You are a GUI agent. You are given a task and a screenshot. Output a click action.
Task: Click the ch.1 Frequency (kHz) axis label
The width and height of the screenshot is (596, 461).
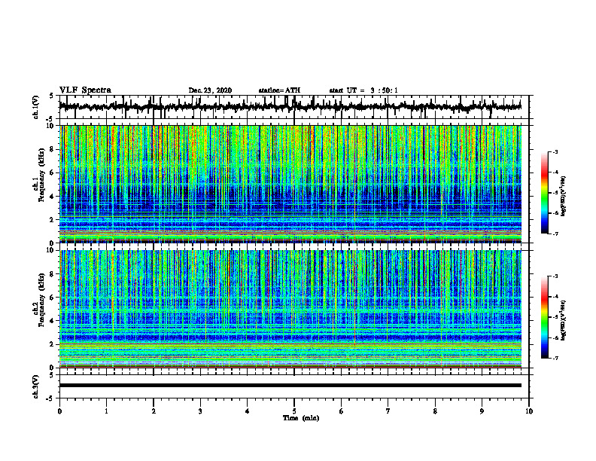click(39, 173)
